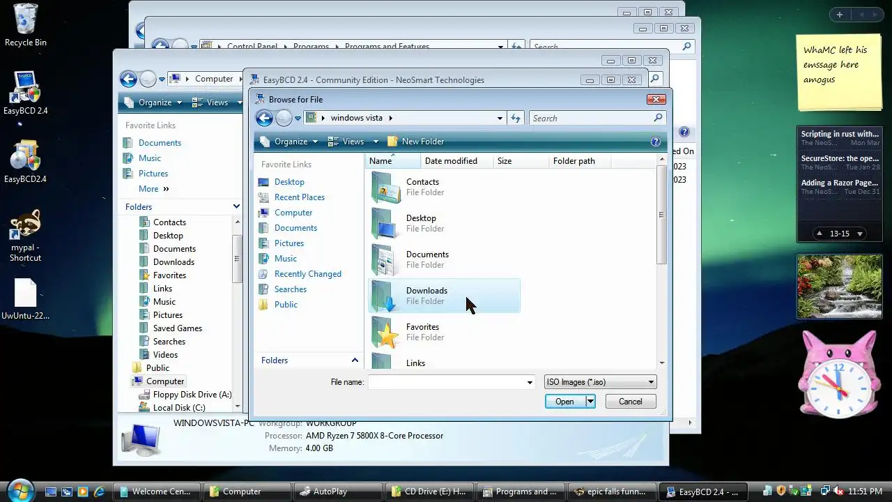Select Floppy Disk Drive (A:) tree item
This screenshot has height=502, width=892.
pos(192,395)
